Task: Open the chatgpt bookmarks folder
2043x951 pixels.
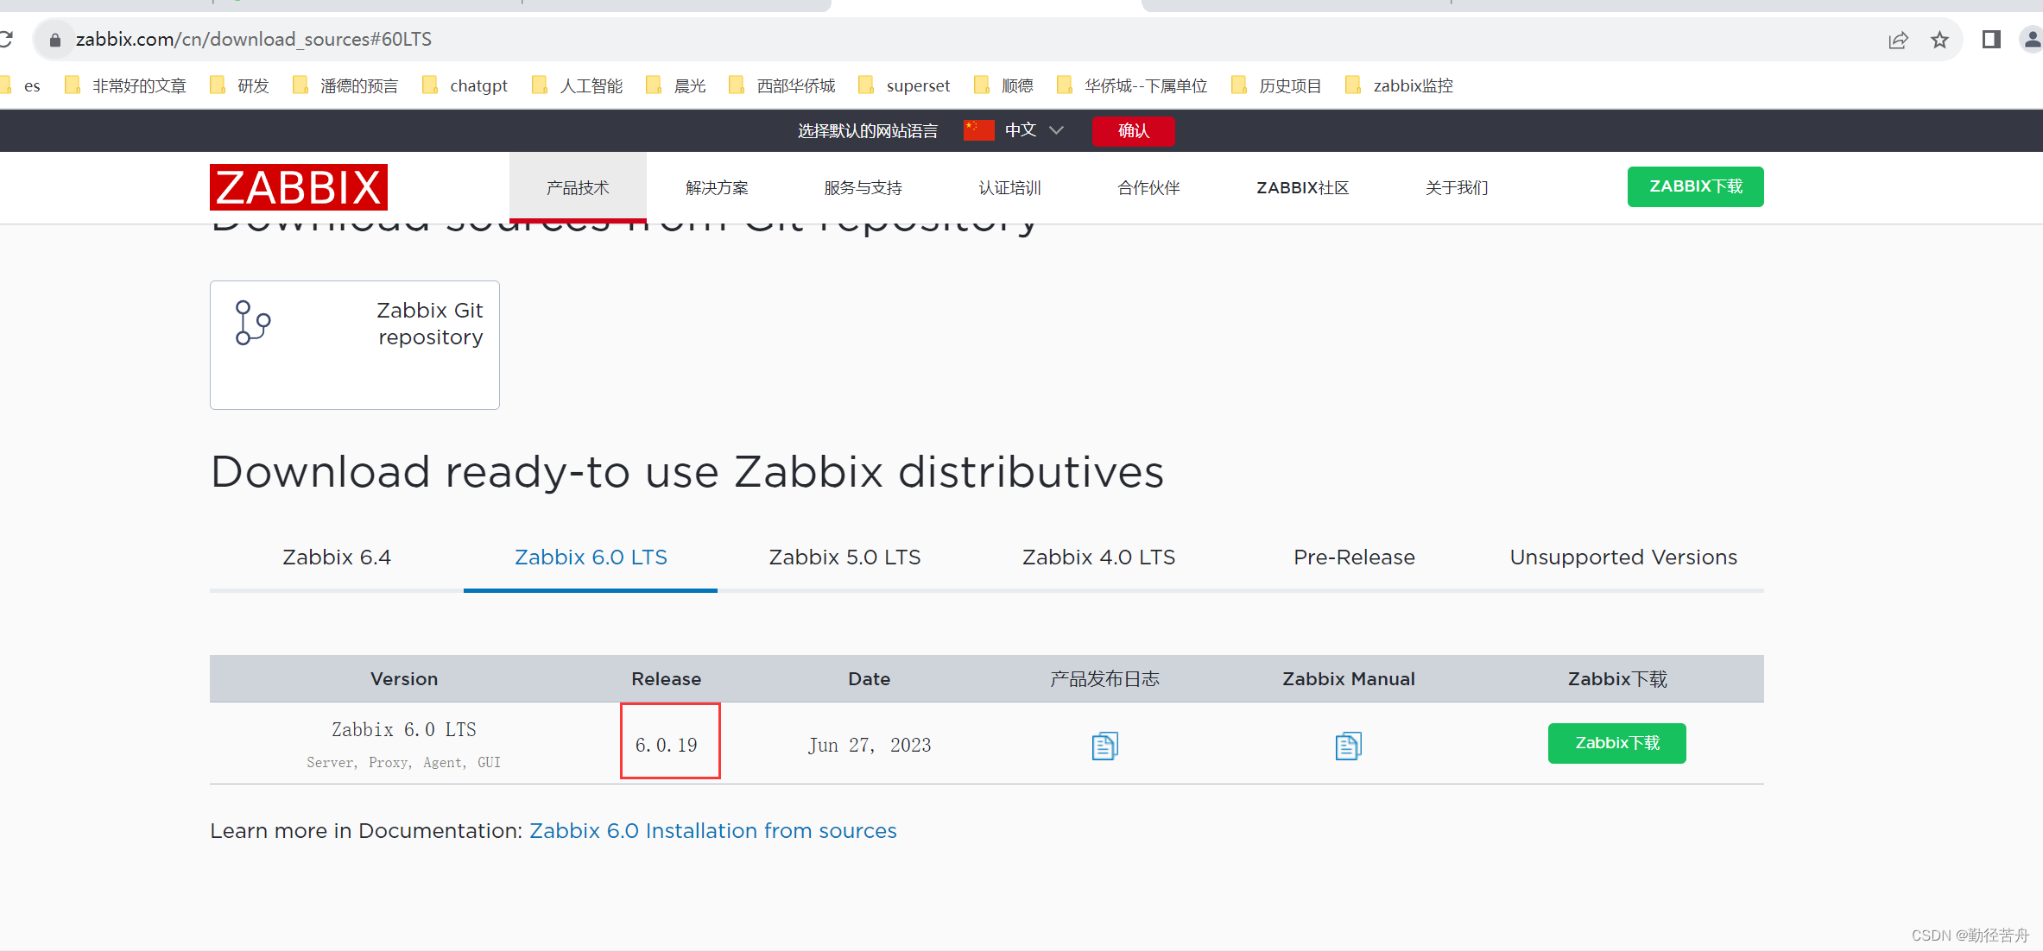Action: (478, 85)
